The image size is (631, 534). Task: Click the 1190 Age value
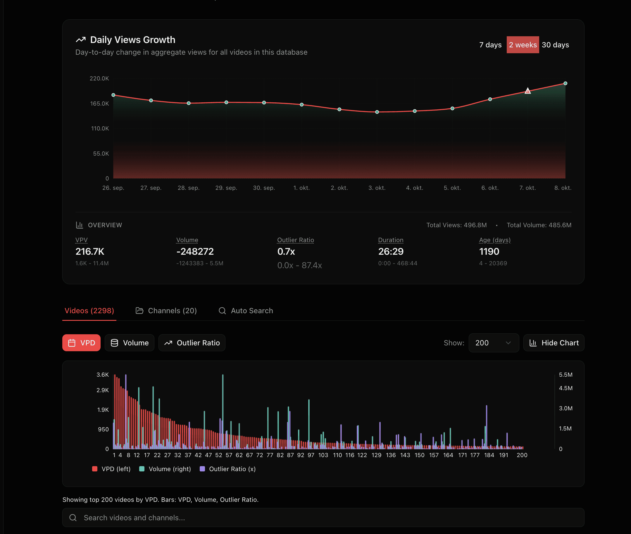pos(489,252)
